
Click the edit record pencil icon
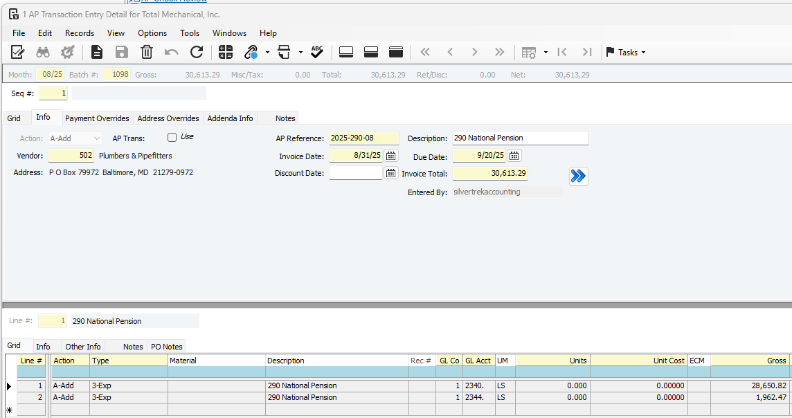coord(18,52)
